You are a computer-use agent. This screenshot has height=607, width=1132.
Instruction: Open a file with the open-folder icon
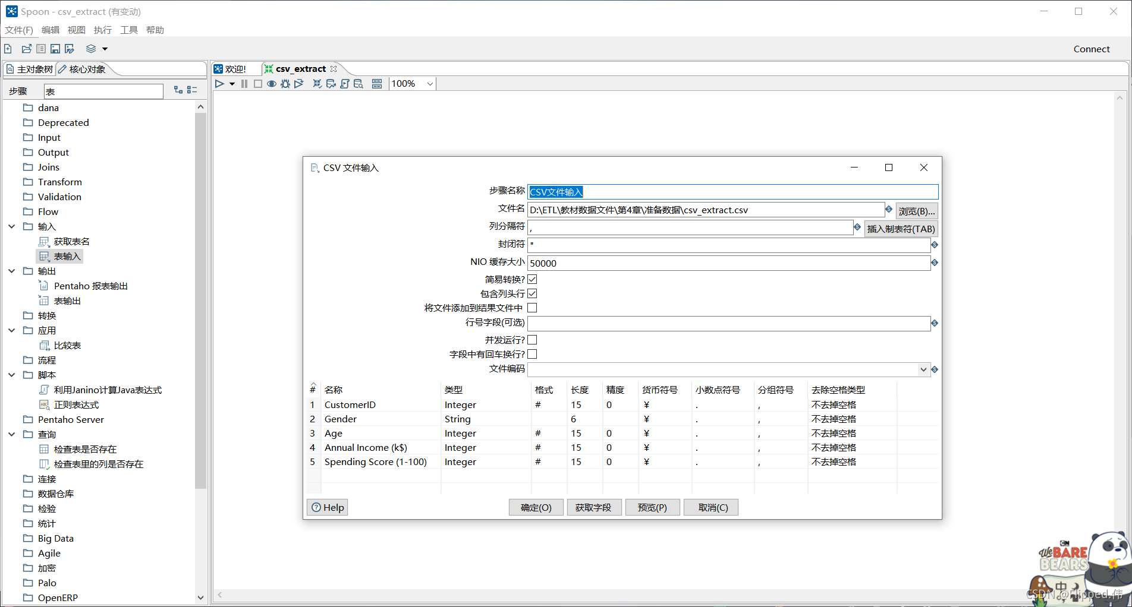point(26,49)
